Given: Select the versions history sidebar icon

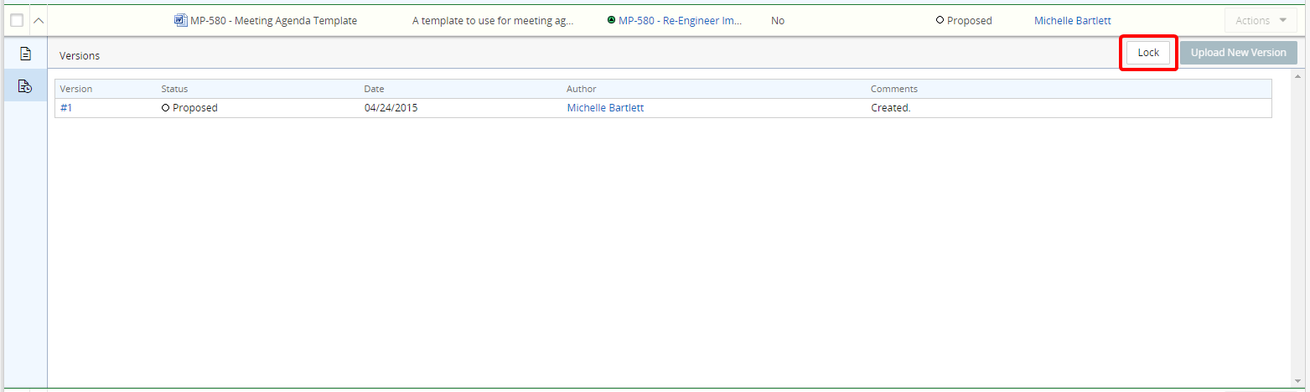Looking at the screenshot, I should click(x=25, y=85).
